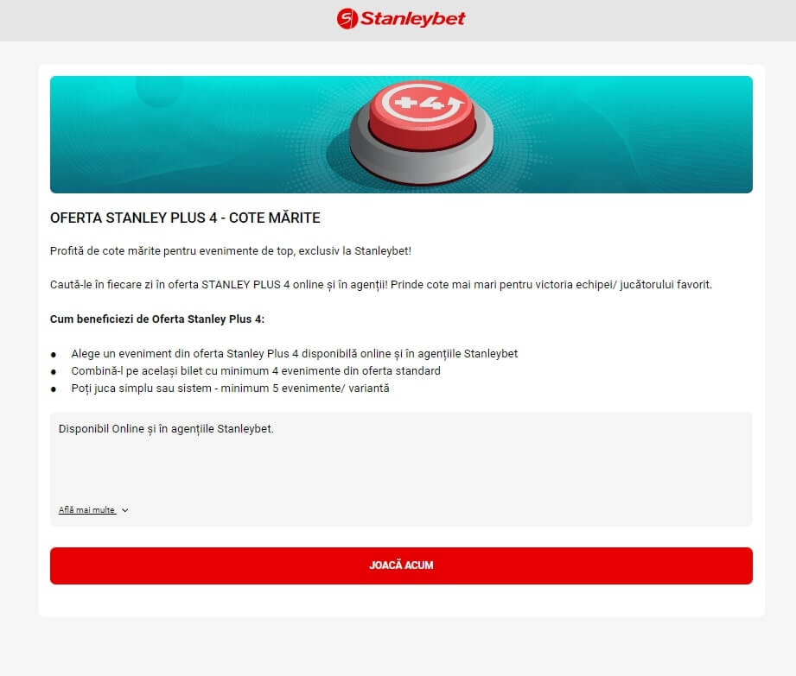Expand details with the Află mai multe chevron
The height and width of the screenshot is (676, 796).
[x=124, y=510]
